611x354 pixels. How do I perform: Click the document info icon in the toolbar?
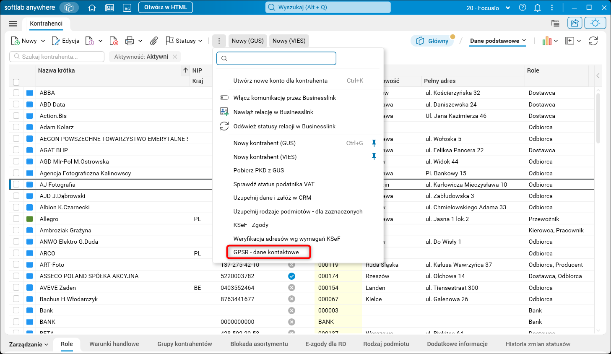point(90,41)
